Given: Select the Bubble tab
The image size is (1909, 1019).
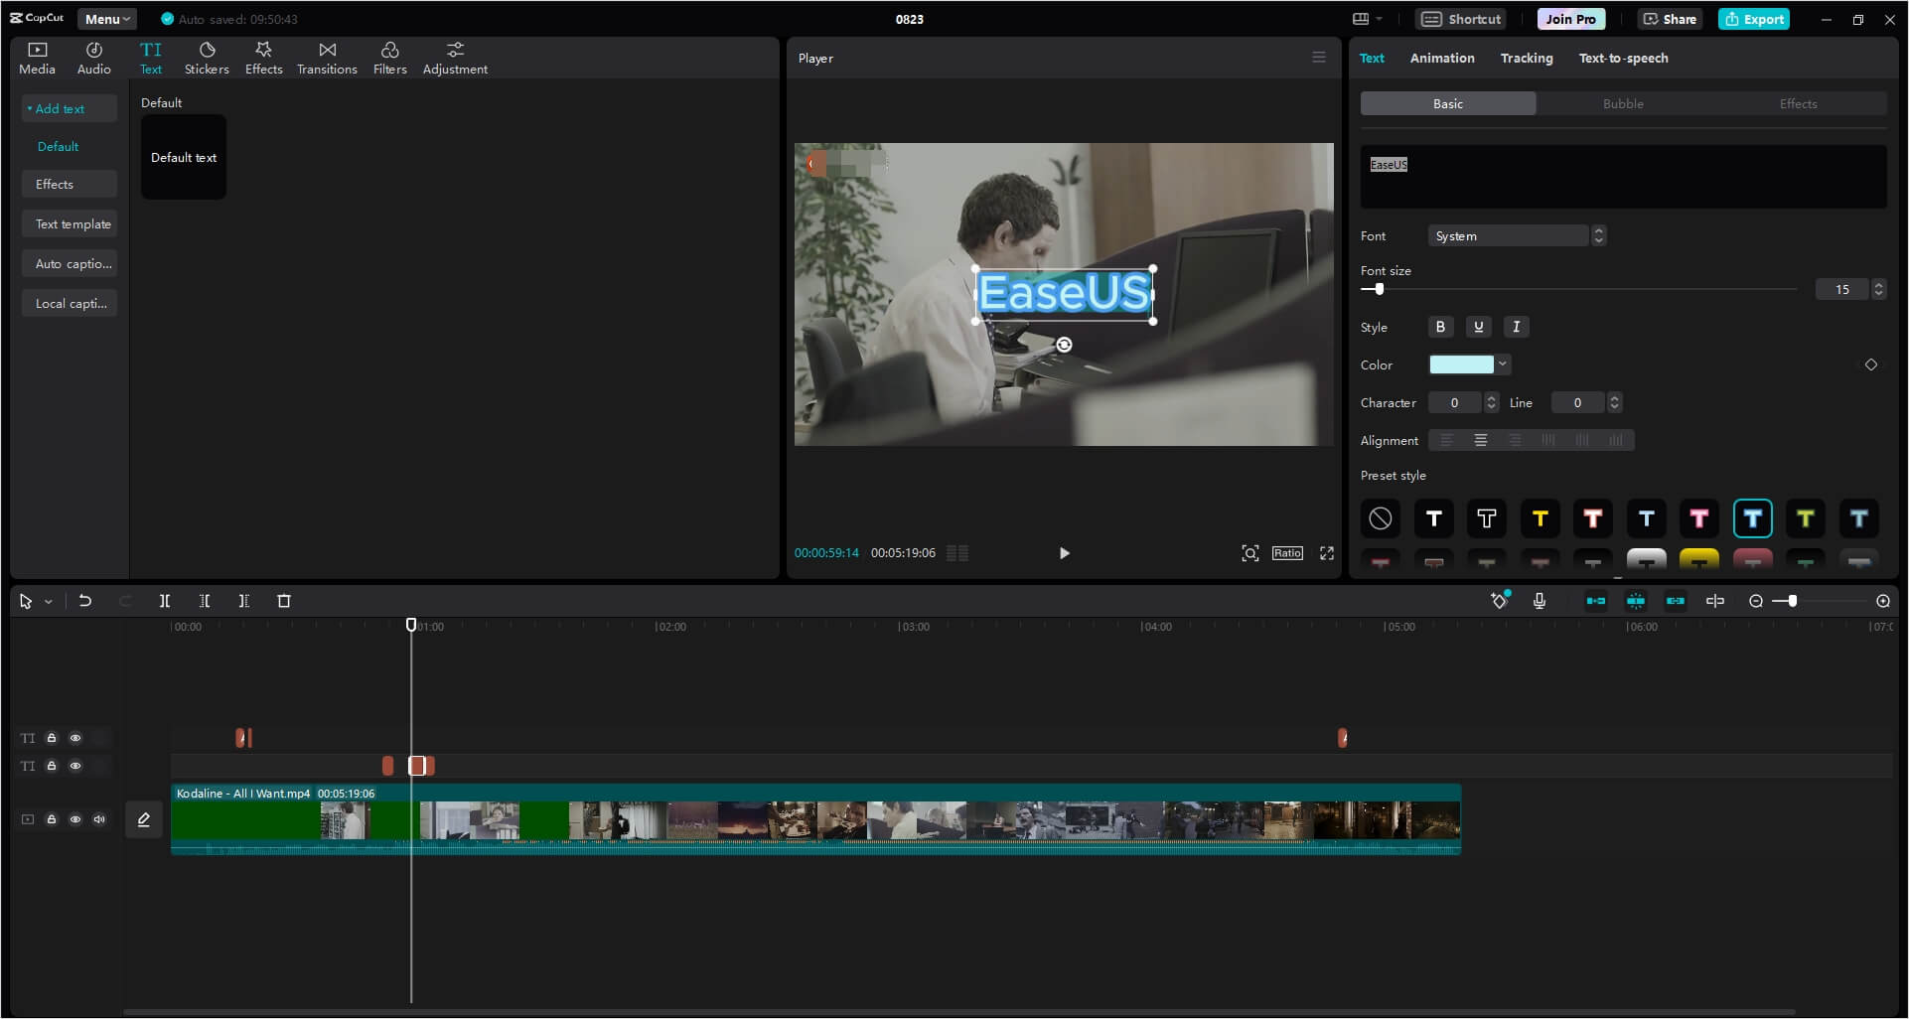Looking at the screenshot, I should coord(1622,103).
